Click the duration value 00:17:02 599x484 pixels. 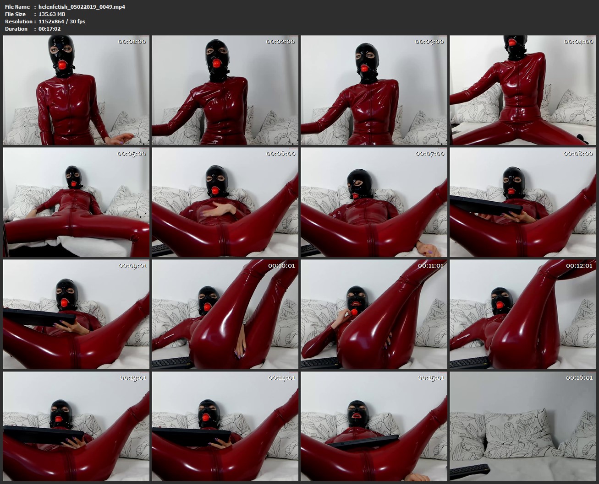49,29
